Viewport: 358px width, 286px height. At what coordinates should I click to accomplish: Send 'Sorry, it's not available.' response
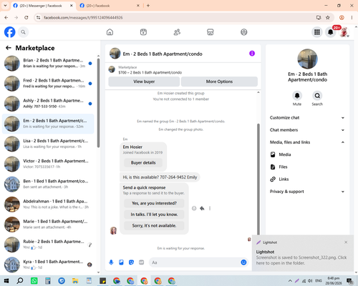point(154,226)
